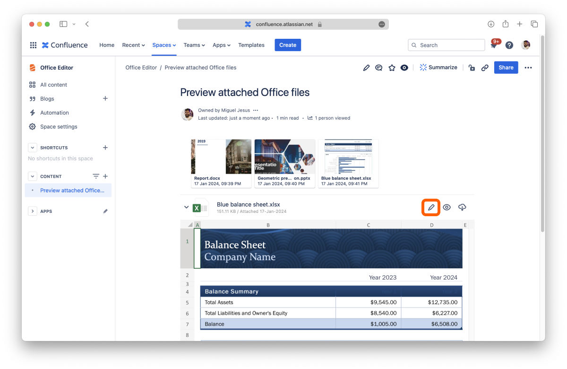Image resolution: width=567 pixels, height=369 pixels.
Task: Click Office Editor breadcrumb link
Action: pyautogui.click(x=141, y=68)
